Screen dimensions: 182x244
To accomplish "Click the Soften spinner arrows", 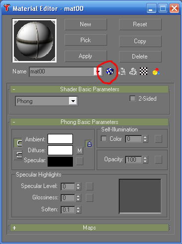I will click(x=78, y=210).
